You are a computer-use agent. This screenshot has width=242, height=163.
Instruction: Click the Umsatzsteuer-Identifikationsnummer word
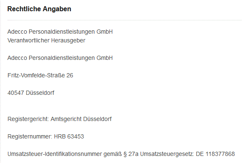coord(54,154)
